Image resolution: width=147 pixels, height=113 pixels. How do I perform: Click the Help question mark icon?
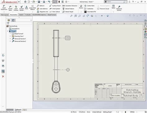(133, 2)
